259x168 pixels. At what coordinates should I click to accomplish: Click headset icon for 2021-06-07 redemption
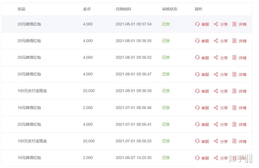197,158
